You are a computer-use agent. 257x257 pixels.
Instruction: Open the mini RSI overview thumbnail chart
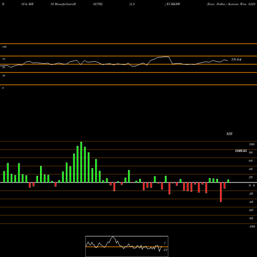point(127,246)
